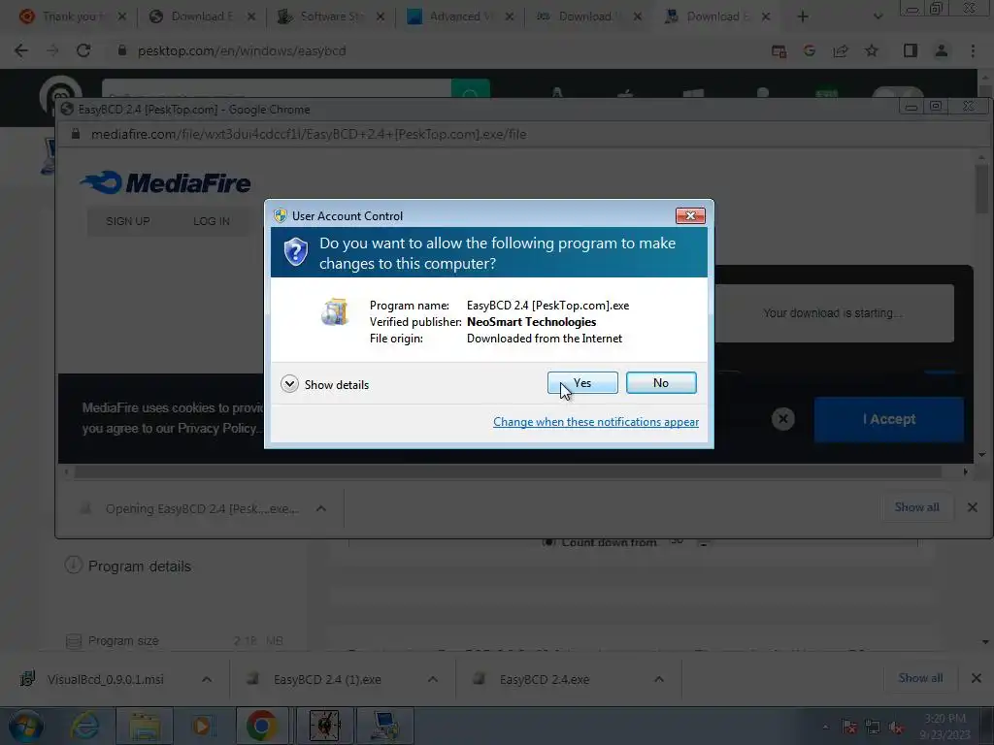
Task: Open options for EasyBCD 2.4 (1).exe download
Action: pos(432,679)
